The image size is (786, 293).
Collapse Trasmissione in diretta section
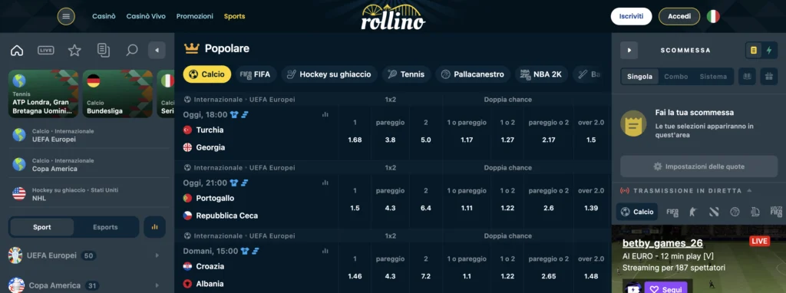[749, 191]
